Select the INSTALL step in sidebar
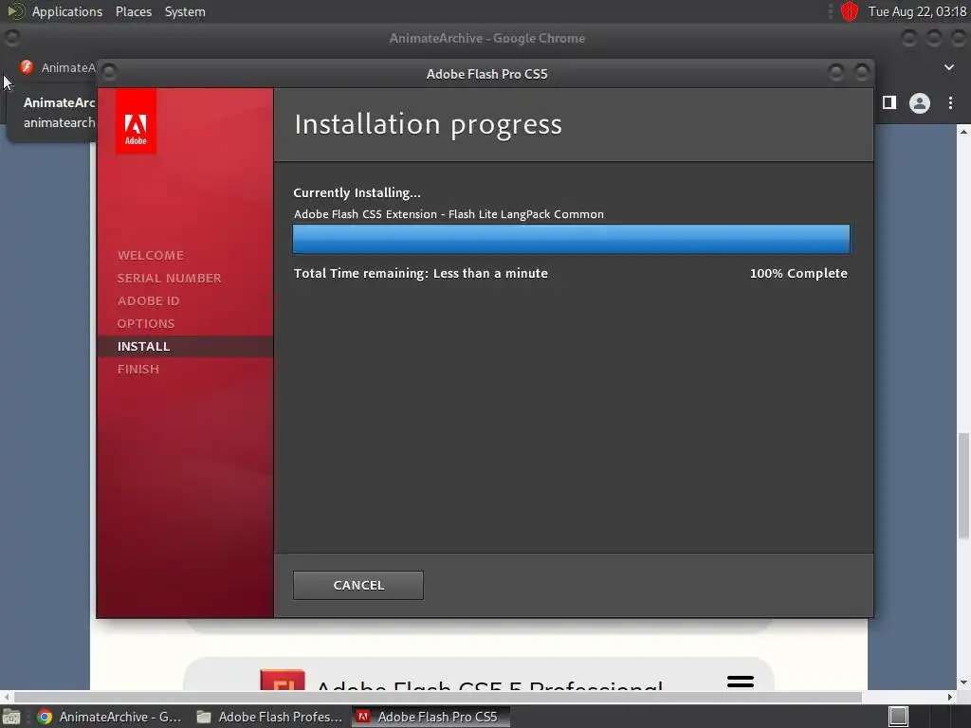971x728 pixels. click(185, 346)
